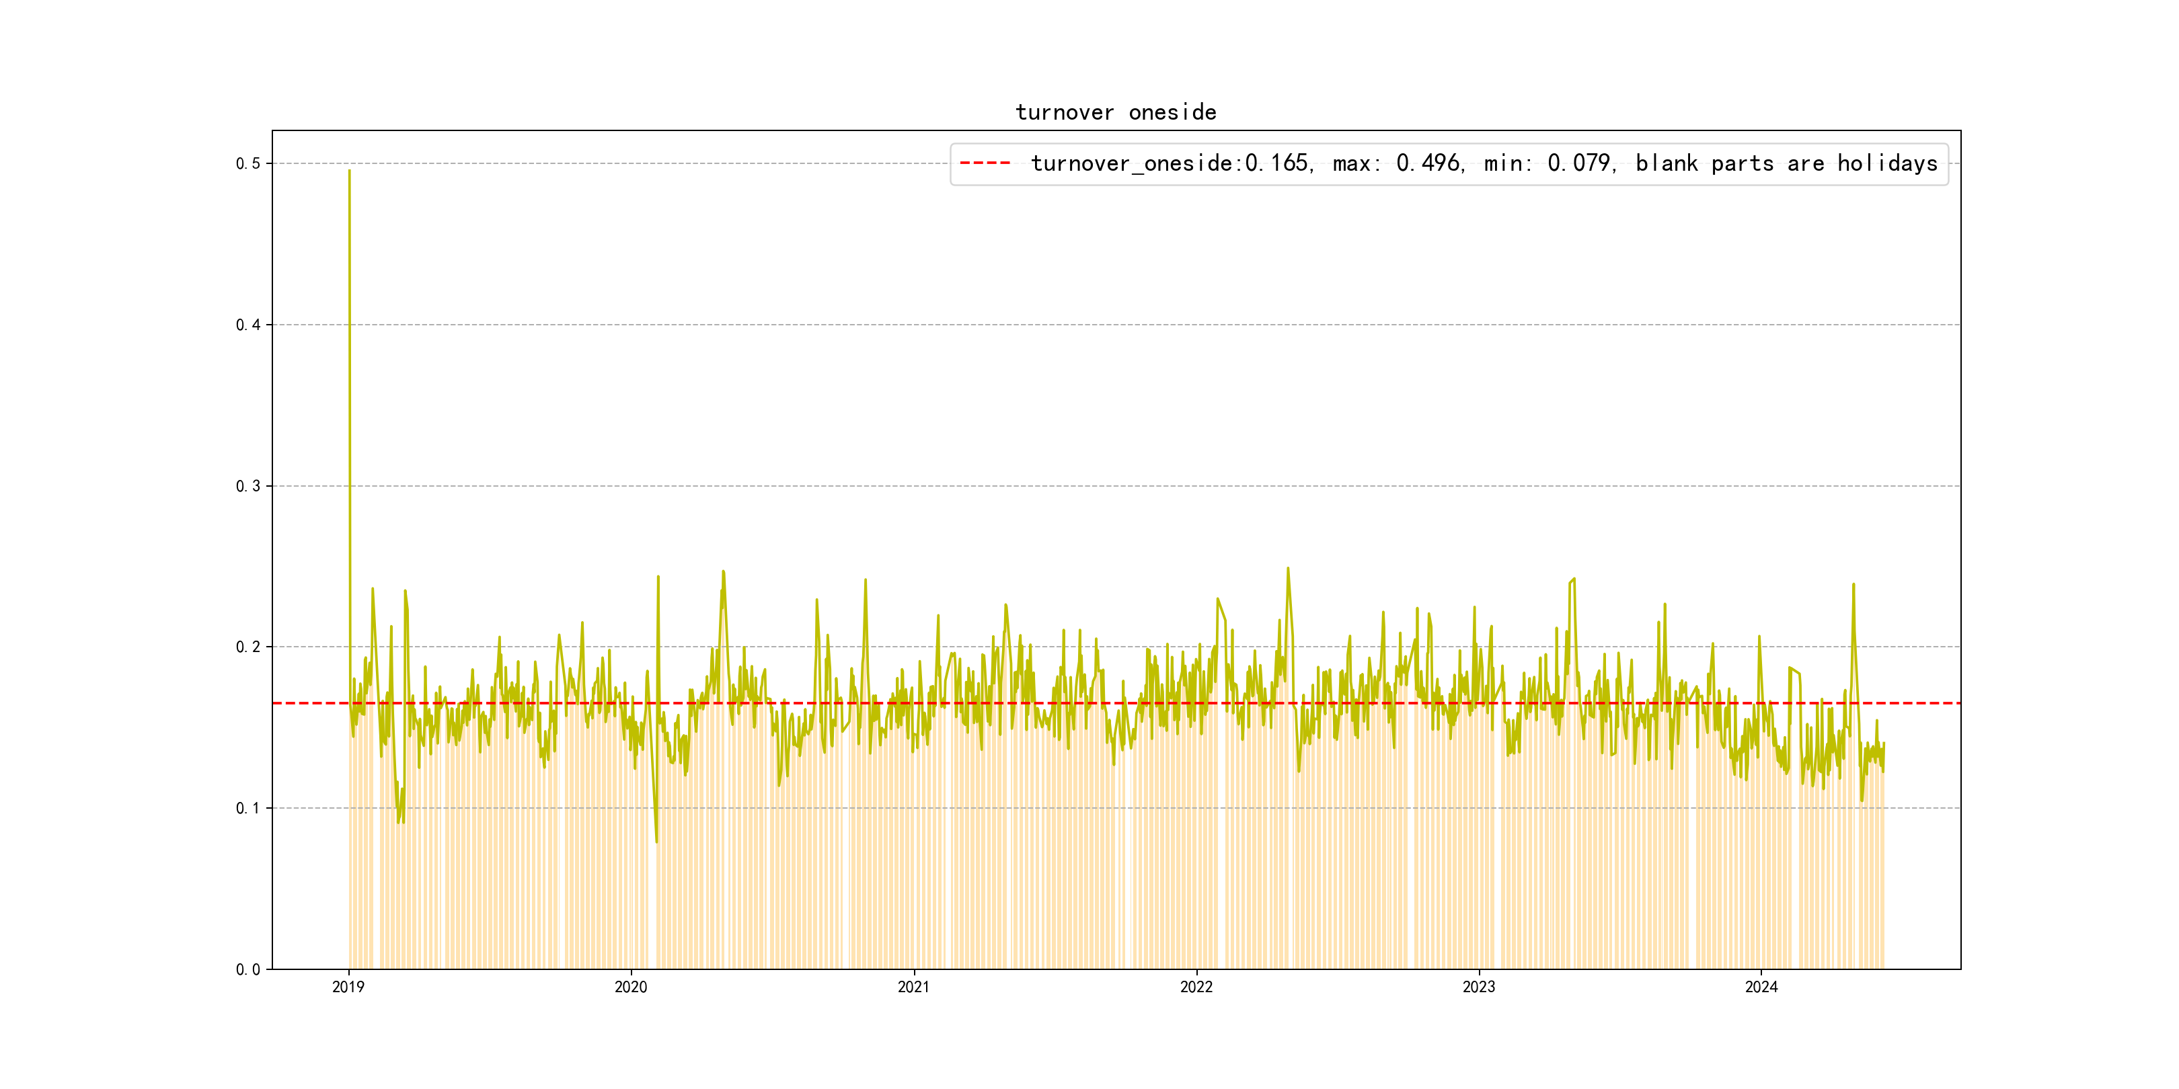This screenshot has width=2179, height=1089.
Task: Click the 2024 x-axis tick label
Action: [x=1761, y=987]
